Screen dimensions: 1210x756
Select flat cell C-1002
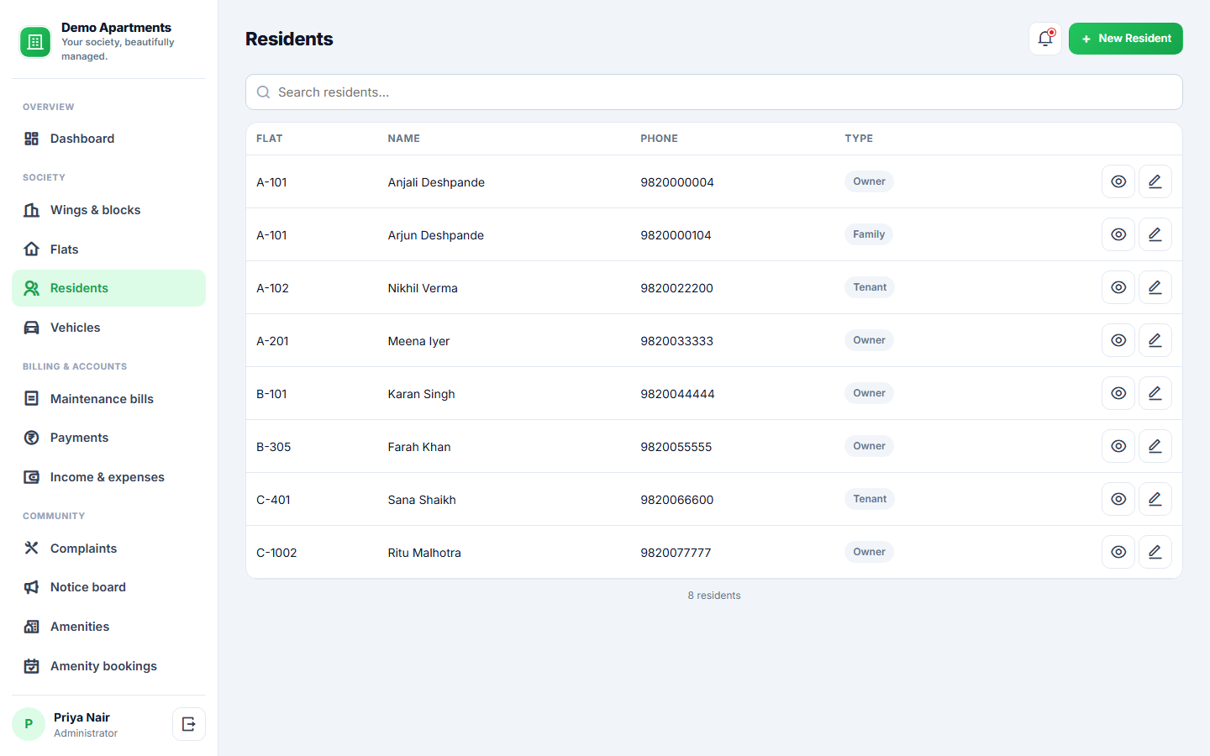[276, 553]
